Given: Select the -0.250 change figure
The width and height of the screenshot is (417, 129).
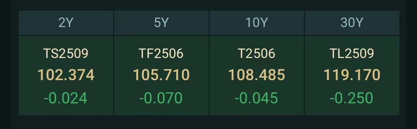Looking at the screenshot, I should (351, 98).
